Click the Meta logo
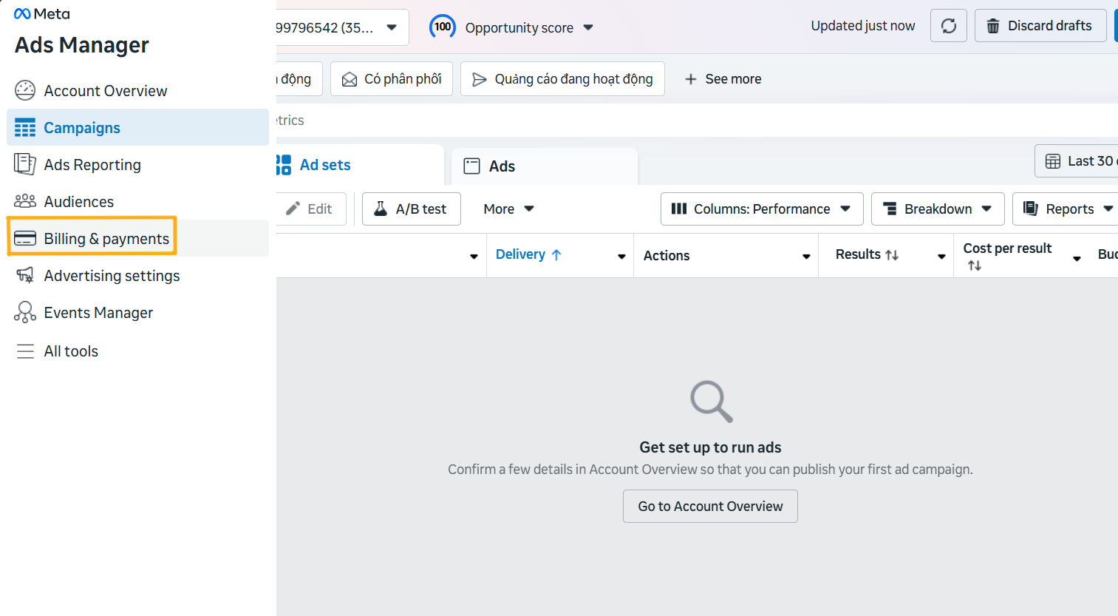Viewport: 1118px width, 616px height. 42,14
